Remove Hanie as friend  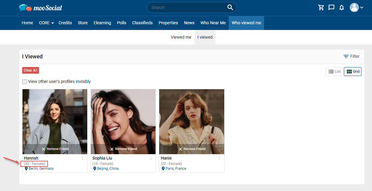click(192, 149)
